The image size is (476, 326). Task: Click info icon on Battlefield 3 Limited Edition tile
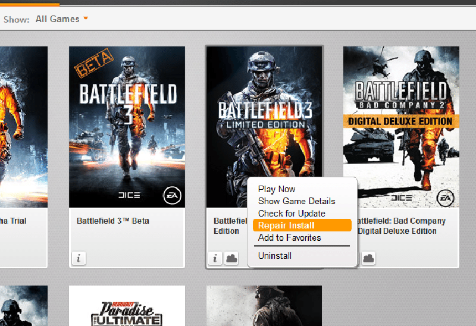point(215,258)
